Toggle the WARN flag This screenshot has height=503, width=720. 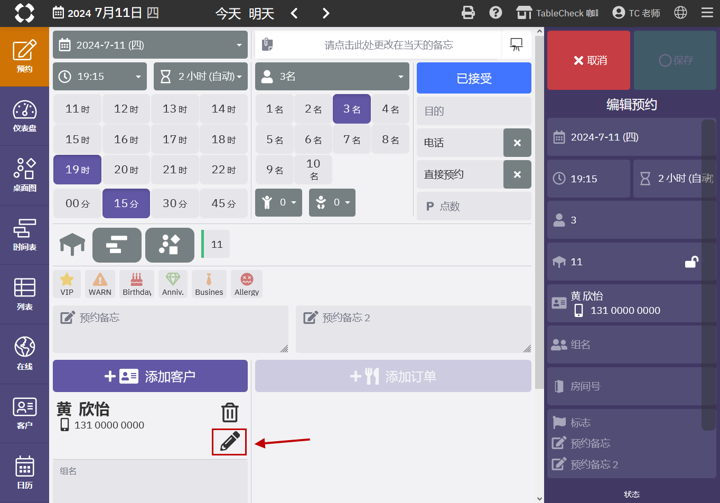click(100, 284)
